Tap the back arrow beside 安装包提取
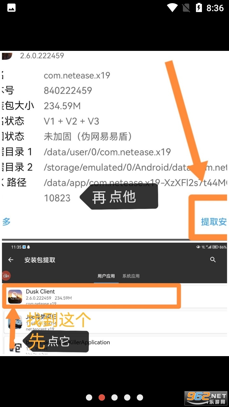The width and height of the screenshot is (229, 407). point(11,260)
